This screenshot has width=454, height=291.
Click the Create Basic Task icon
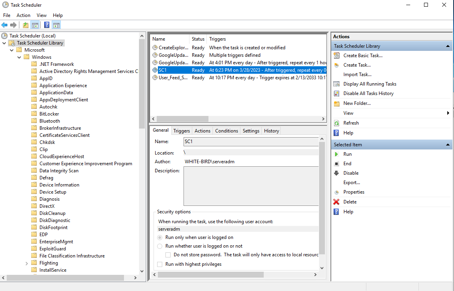pyautogui.click(x=336, y=56)
